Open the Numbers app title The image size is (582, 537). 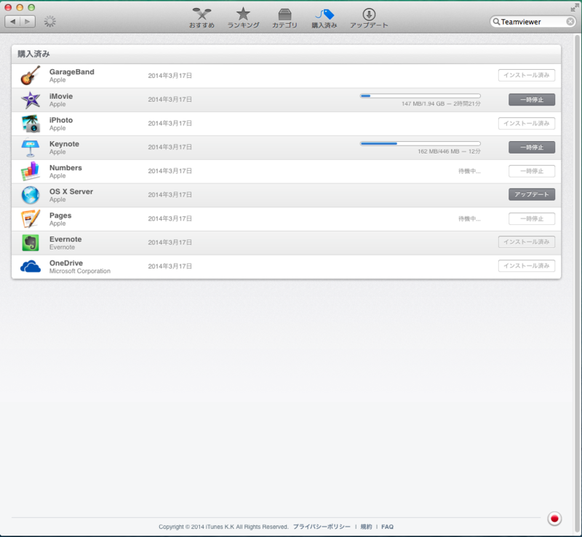(x=65, y=167)
